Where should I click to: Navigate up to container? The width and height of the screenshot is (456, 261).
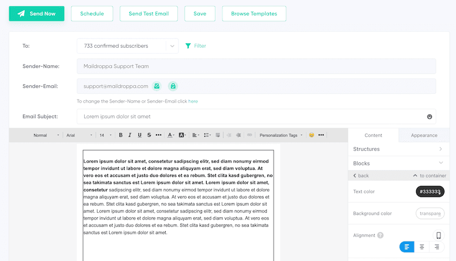coord(429,176)
